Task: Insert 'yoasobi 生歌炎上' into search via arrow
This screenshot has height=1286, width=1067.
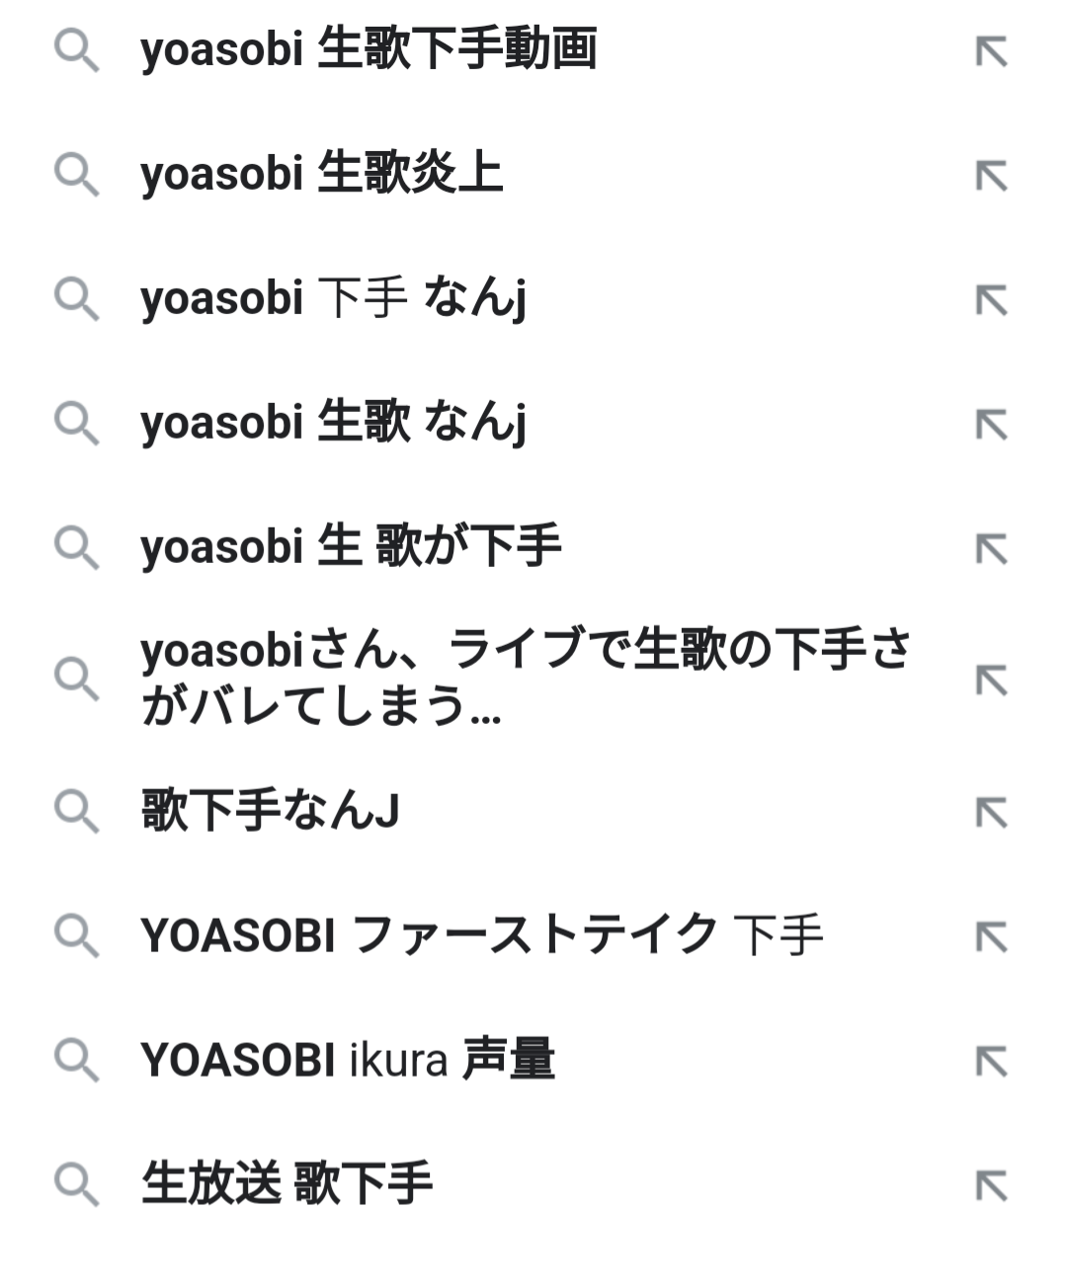Action: point(991,176)
